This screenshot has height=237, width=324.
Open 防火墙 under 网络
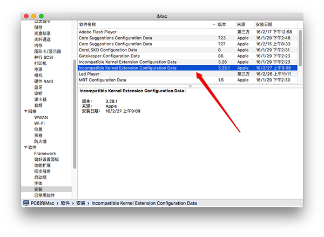(40, 141)
